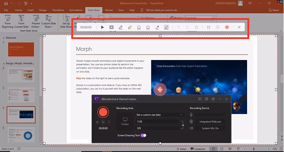Click the System Mic On button
Viewport: 284px width, 152px height.
pyautogui.click(x=210, y=128)
